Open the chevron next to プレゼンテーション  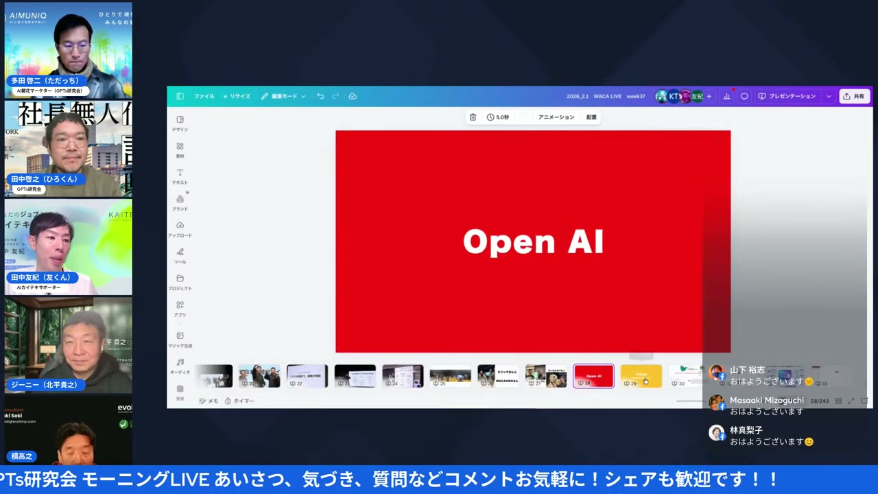click(x=829, y=96)
